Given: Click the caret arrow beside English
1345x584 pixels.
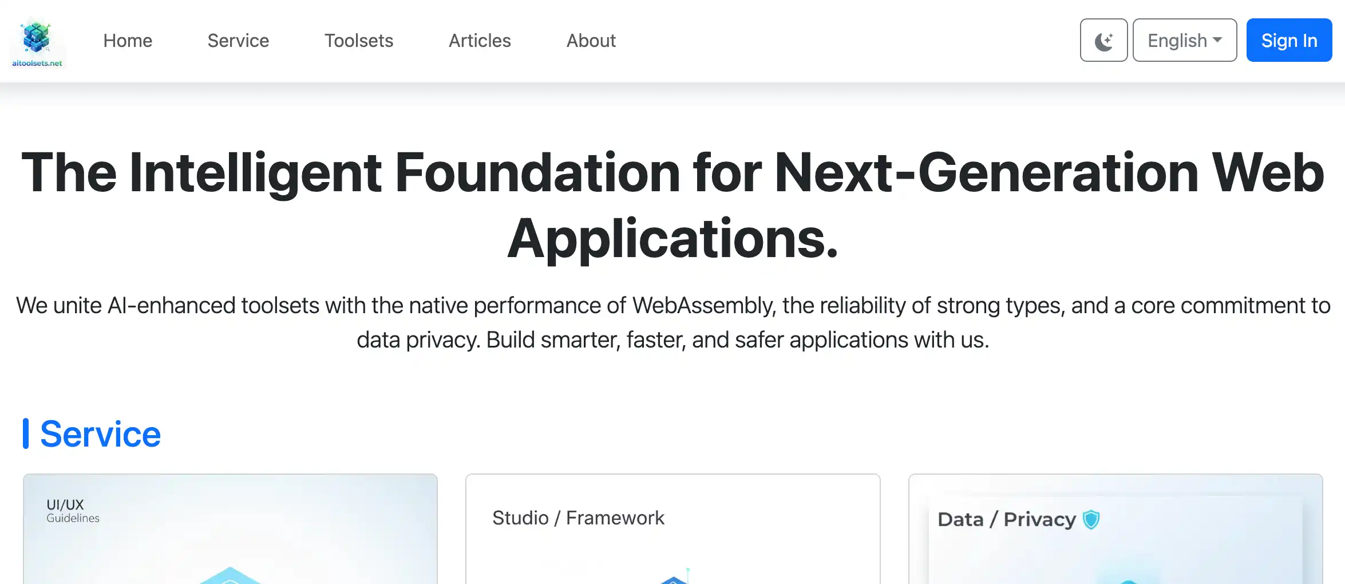Looking at the screenshot, I should [x=1217, y=40].
